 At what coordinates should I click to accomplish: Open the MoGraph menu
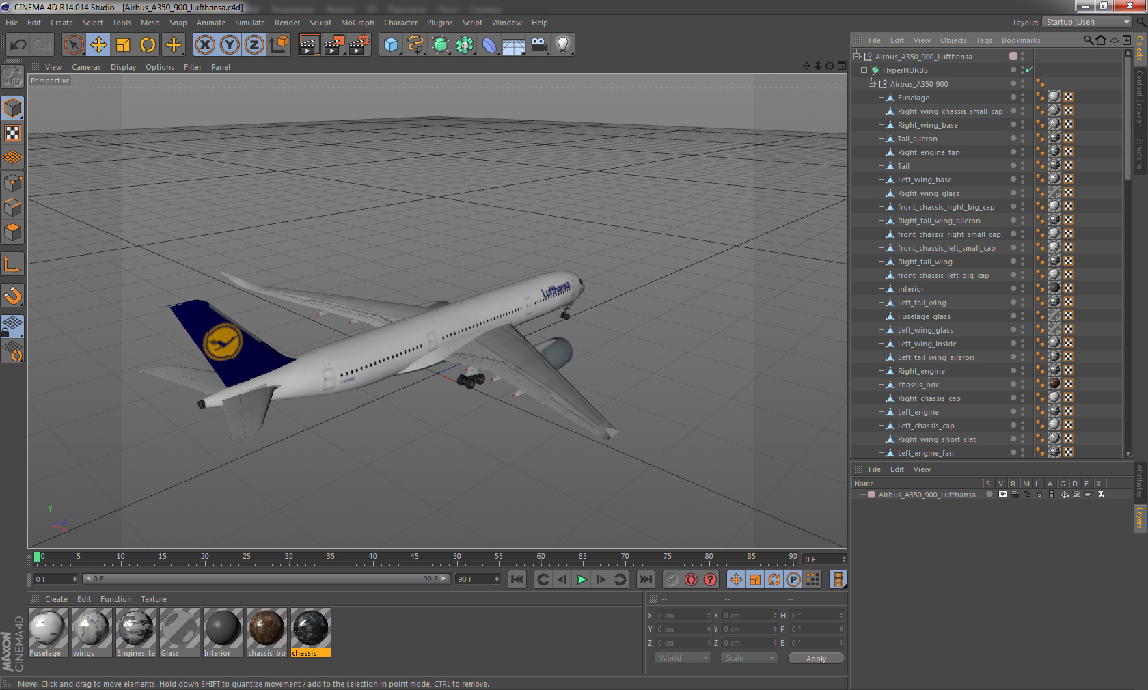(x=357, y=23)
